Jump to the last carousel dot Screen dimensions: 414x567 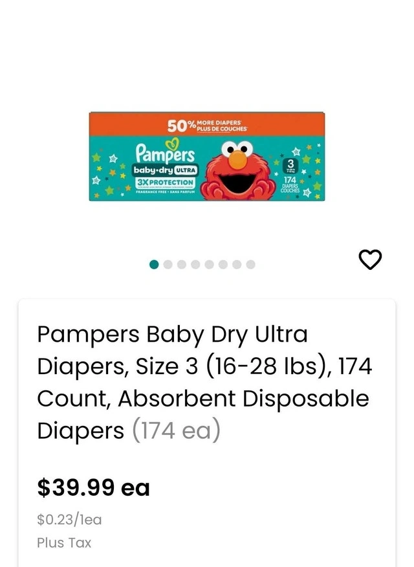click(250, 264)
